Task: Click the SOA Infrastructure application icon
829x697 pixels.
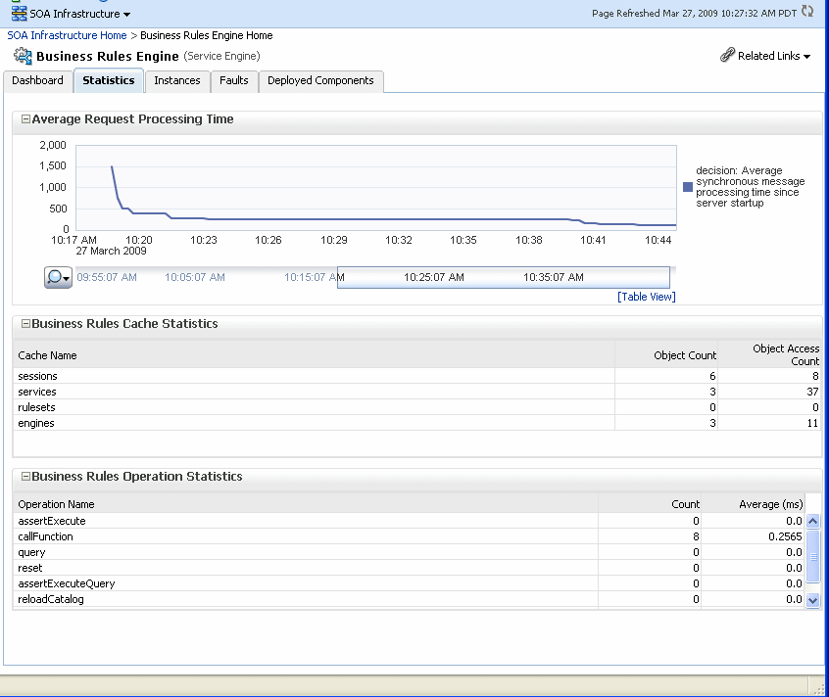Action: pyautogui.click(x=16, y=13)
